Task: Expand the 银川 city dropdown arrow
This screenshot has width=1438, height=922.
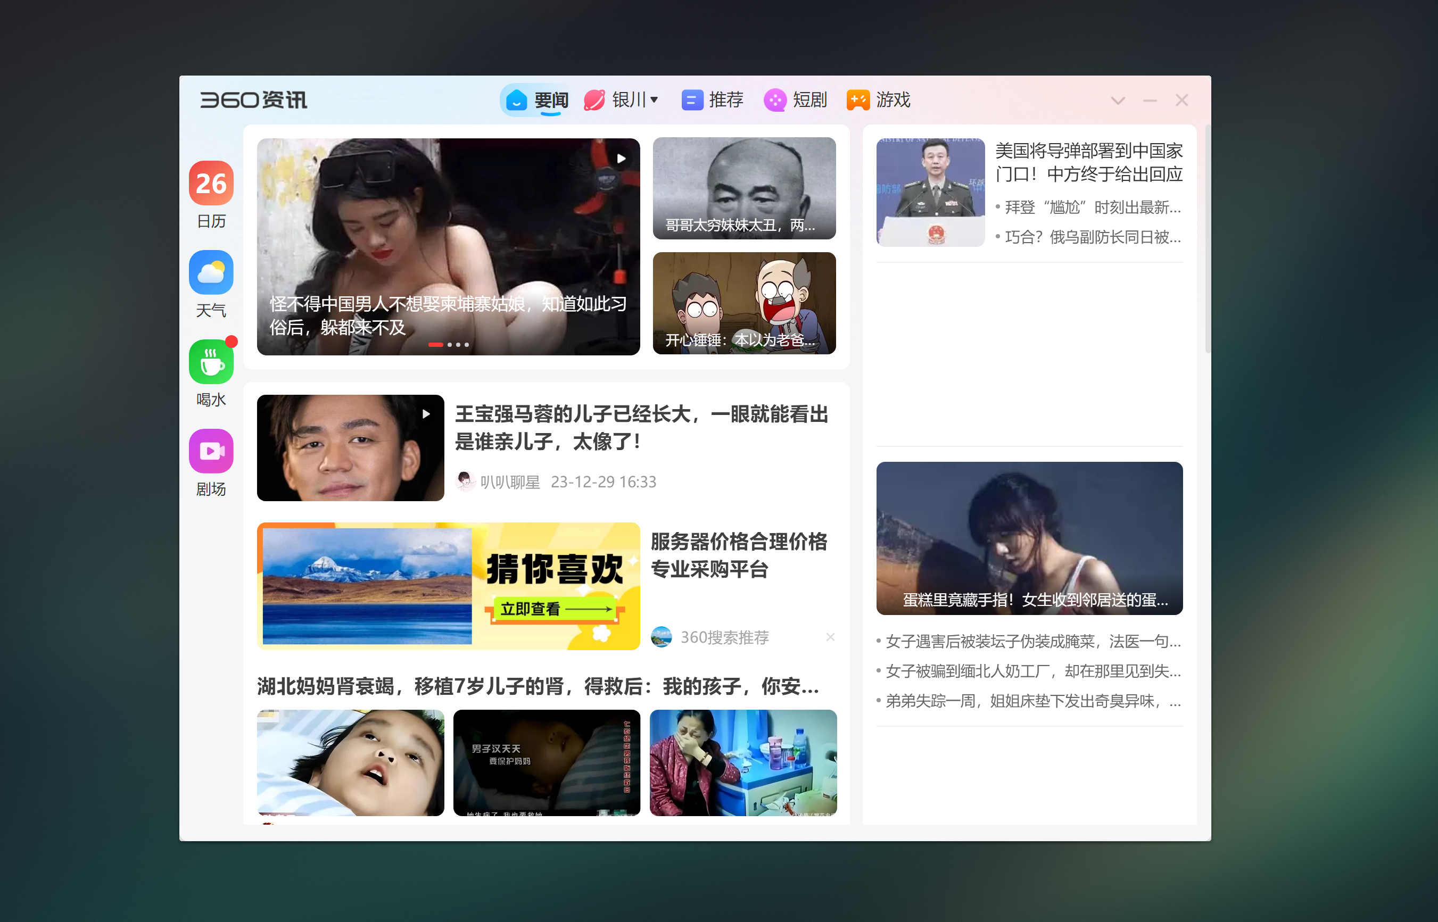Action: [655, 100]
